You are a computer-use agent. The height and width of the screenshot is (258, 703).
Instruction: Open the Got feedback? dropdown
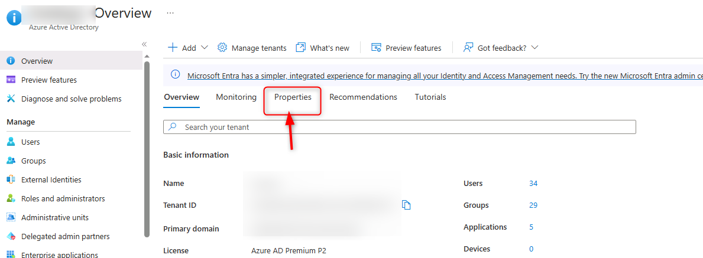(x=534, y=48)
